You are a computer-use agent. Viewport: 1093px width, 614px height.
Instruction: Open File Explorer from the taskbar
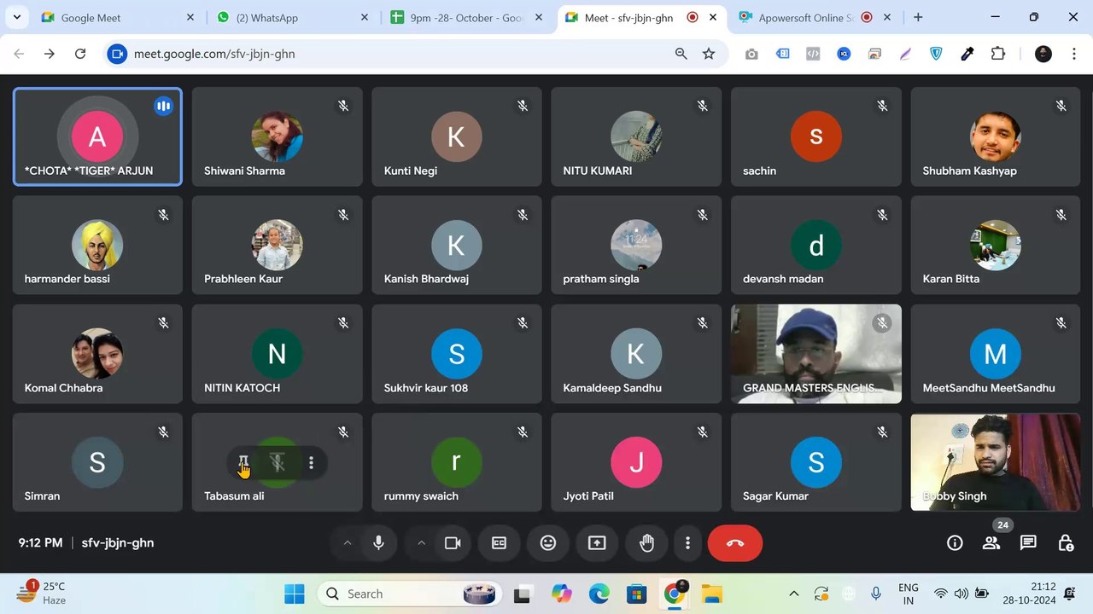(712, 594)
